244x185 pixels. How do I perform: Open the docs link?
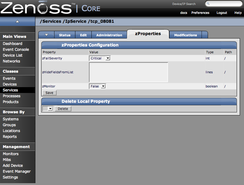pos(184,13)
